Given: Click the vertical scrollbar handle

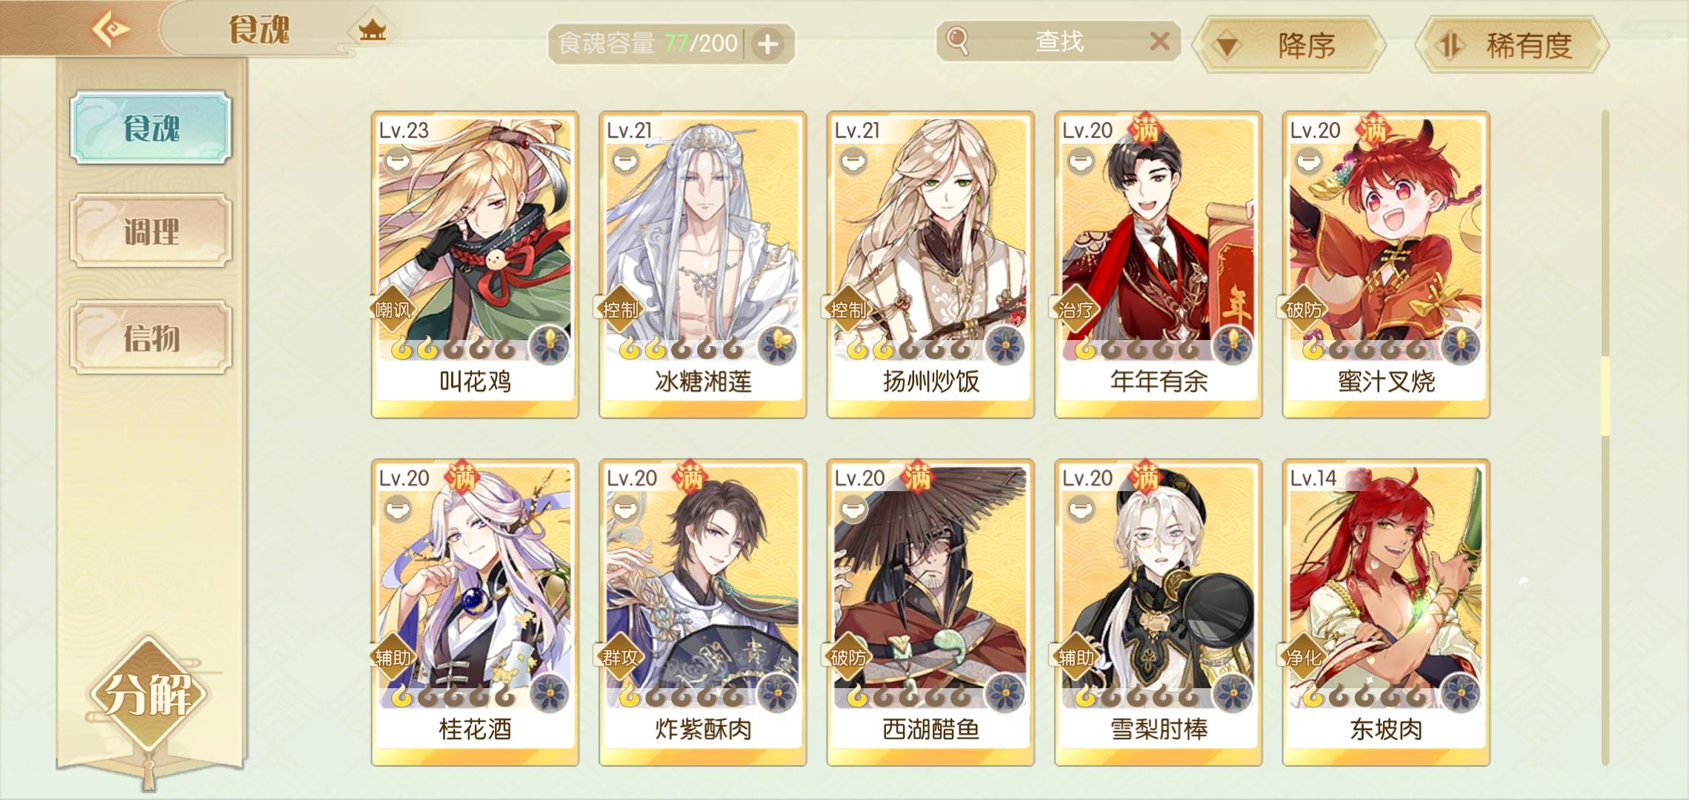Looking at the screenshot, I should tap(1605, 396).
